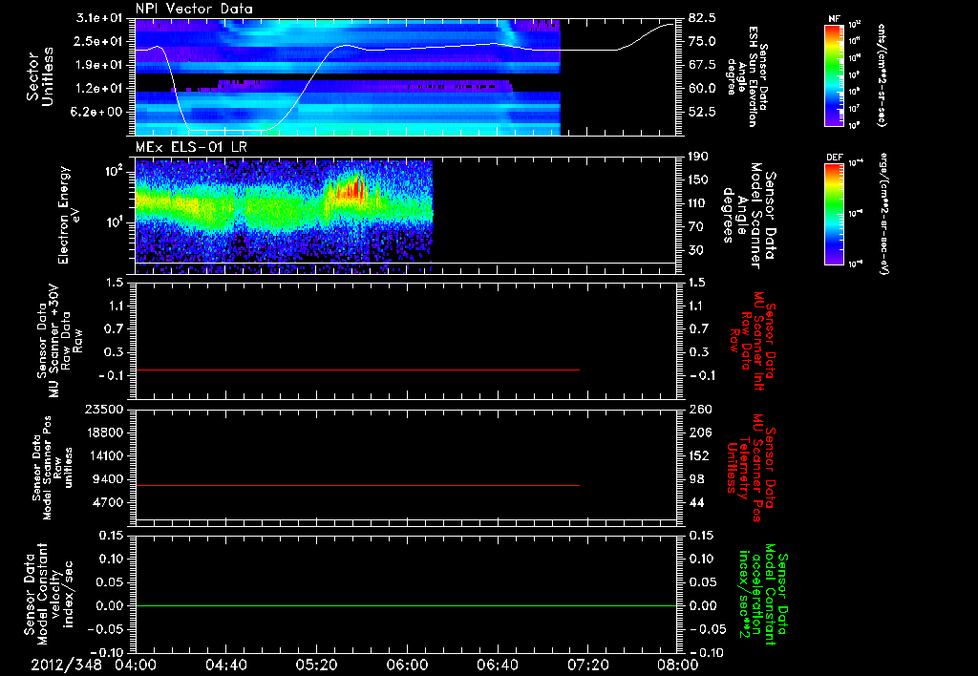Click the 260 telemetry axis value
Viewport: 978px width, 676px height.
698,410
